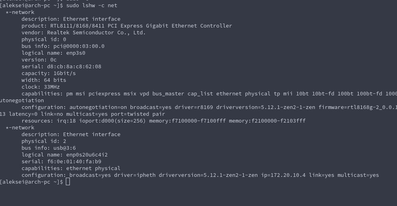Click the 'vendor: Realtek Semiconductor' line
The height and width of the screenshot is (206, 397).
click(x=83, y=33)
